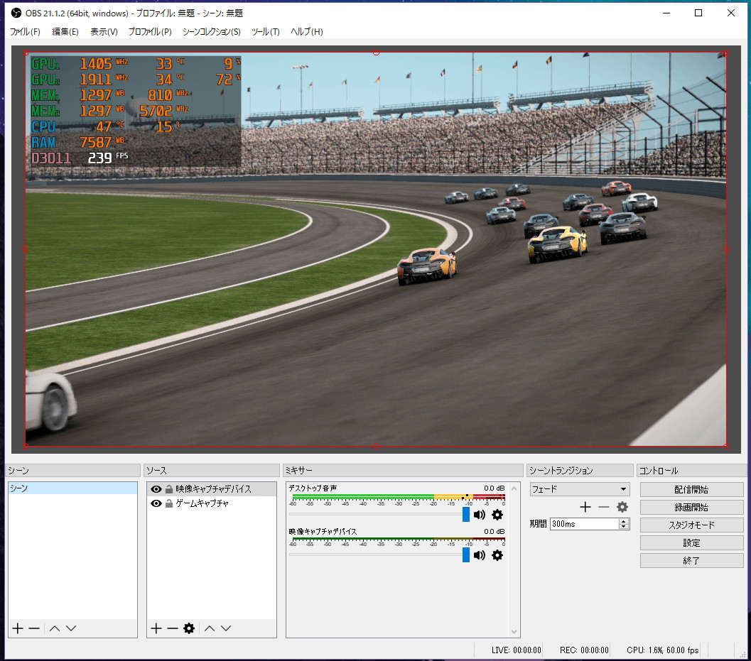The height and width of the screenshot is (661, 751).
Task: Decrease transition duration with down stepper
Action: tap(624, 527)
